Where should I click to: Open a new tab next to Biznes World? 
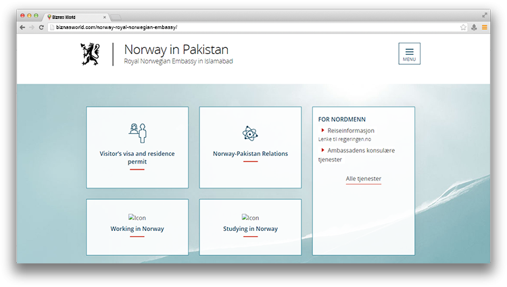116,16
